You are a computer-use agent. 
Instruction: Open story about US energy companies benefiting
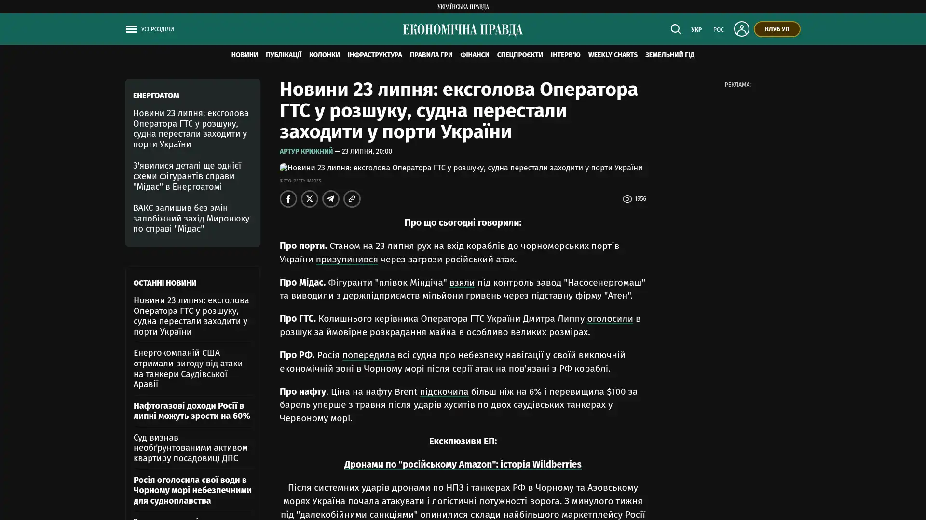188,368
